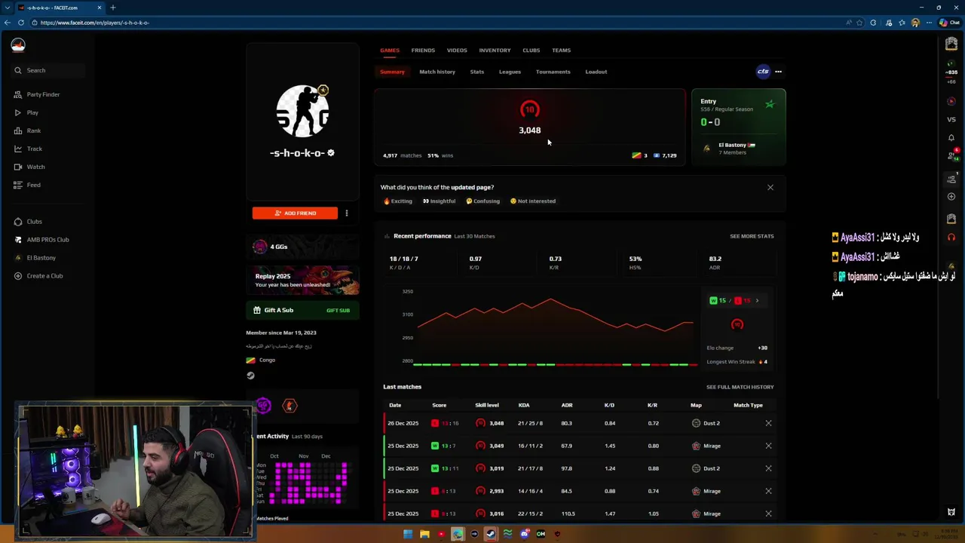The width and height of the screenshot is (965, 543).
Task: Click the plus circle icon in the right rail
Action: coord(951,197)
